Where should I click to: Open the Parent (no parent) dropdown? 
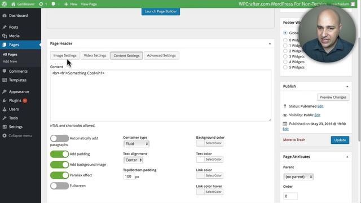pyautogui.click(x=298, y=176)
